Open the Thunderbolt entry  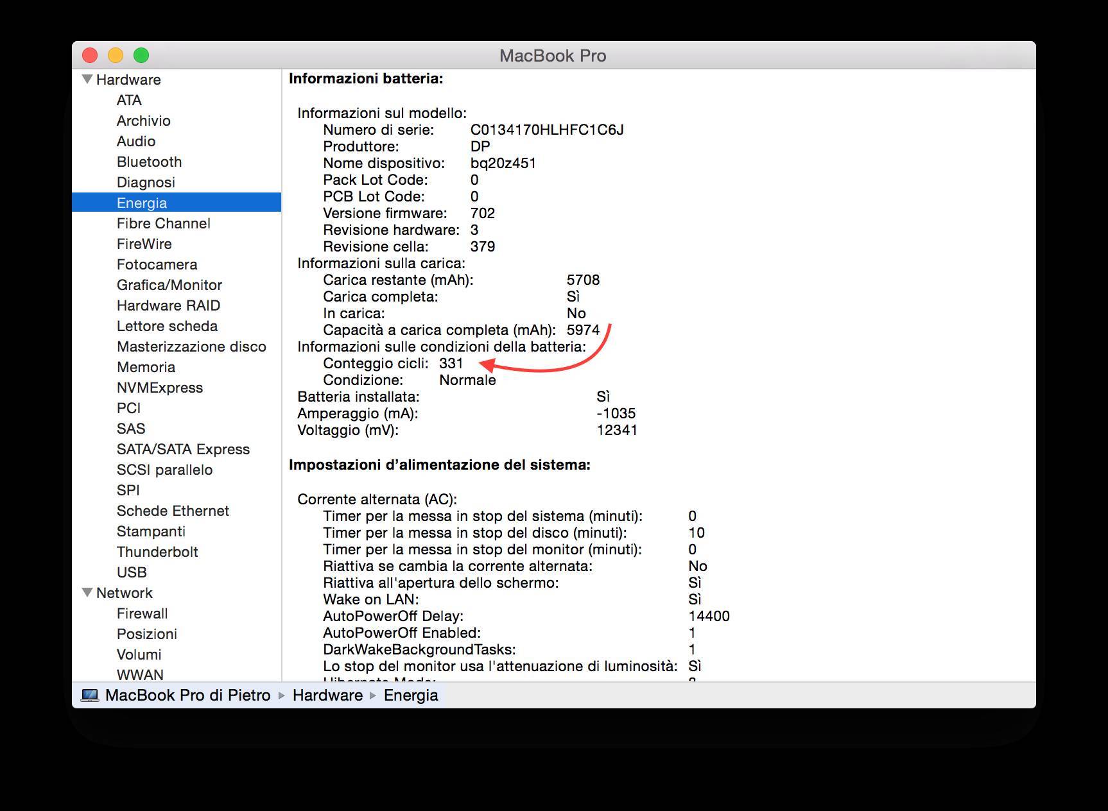click(x=157, y=552)
